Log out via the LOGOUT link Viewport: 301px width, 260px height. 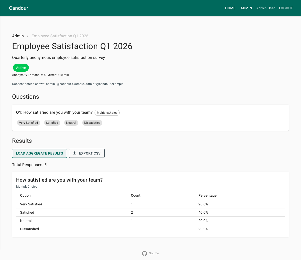pos(286,8)
